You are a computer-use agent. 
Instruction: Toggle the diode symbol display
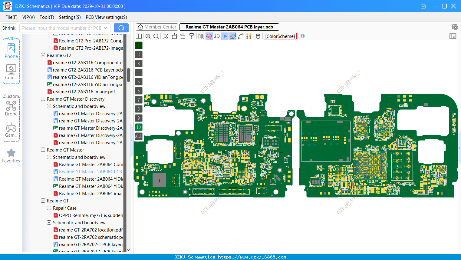click(x=225, y=36)
